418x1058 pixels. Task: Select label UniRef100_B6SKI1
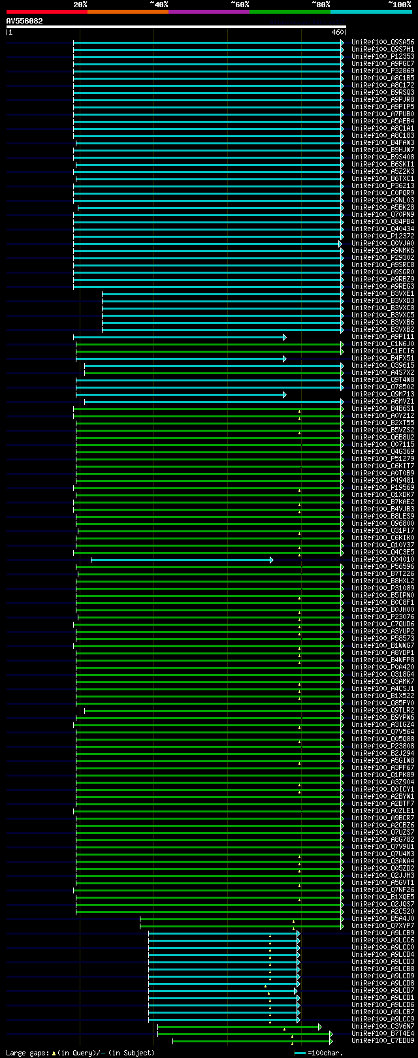click(x=383, y=164)
